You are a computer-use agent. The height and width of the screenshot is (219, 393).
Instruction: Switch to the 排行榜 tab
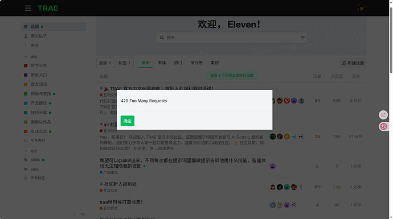pyautogui.click(x=196, y=63)
